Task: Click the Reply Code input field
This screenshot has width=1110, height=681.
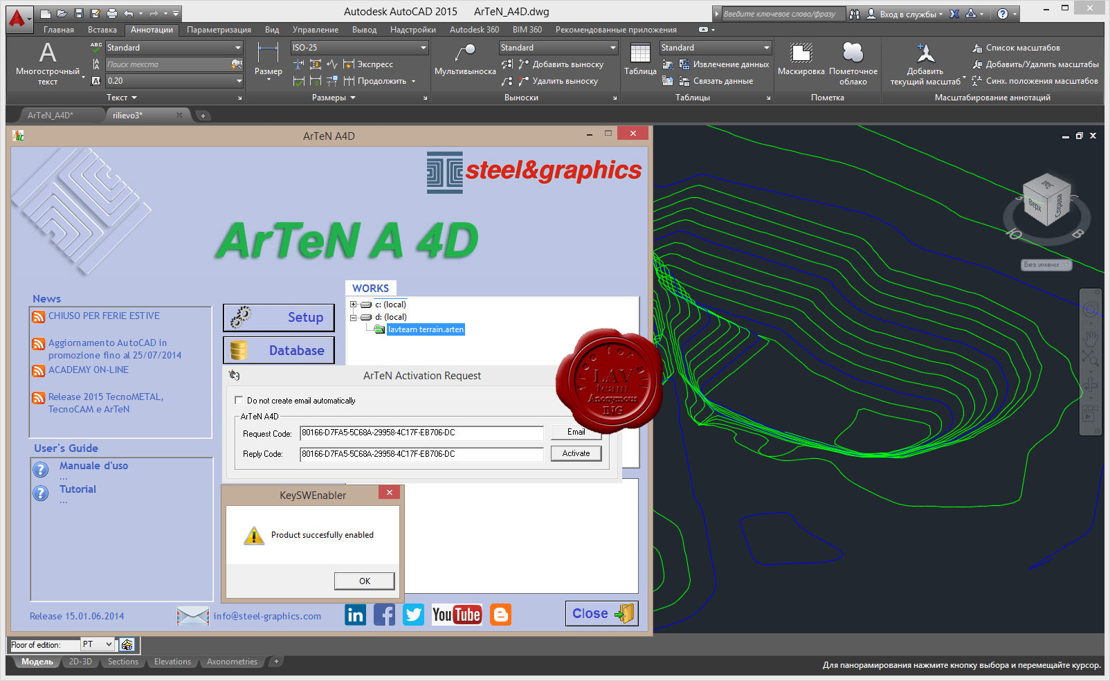Action: coord(421,455)
